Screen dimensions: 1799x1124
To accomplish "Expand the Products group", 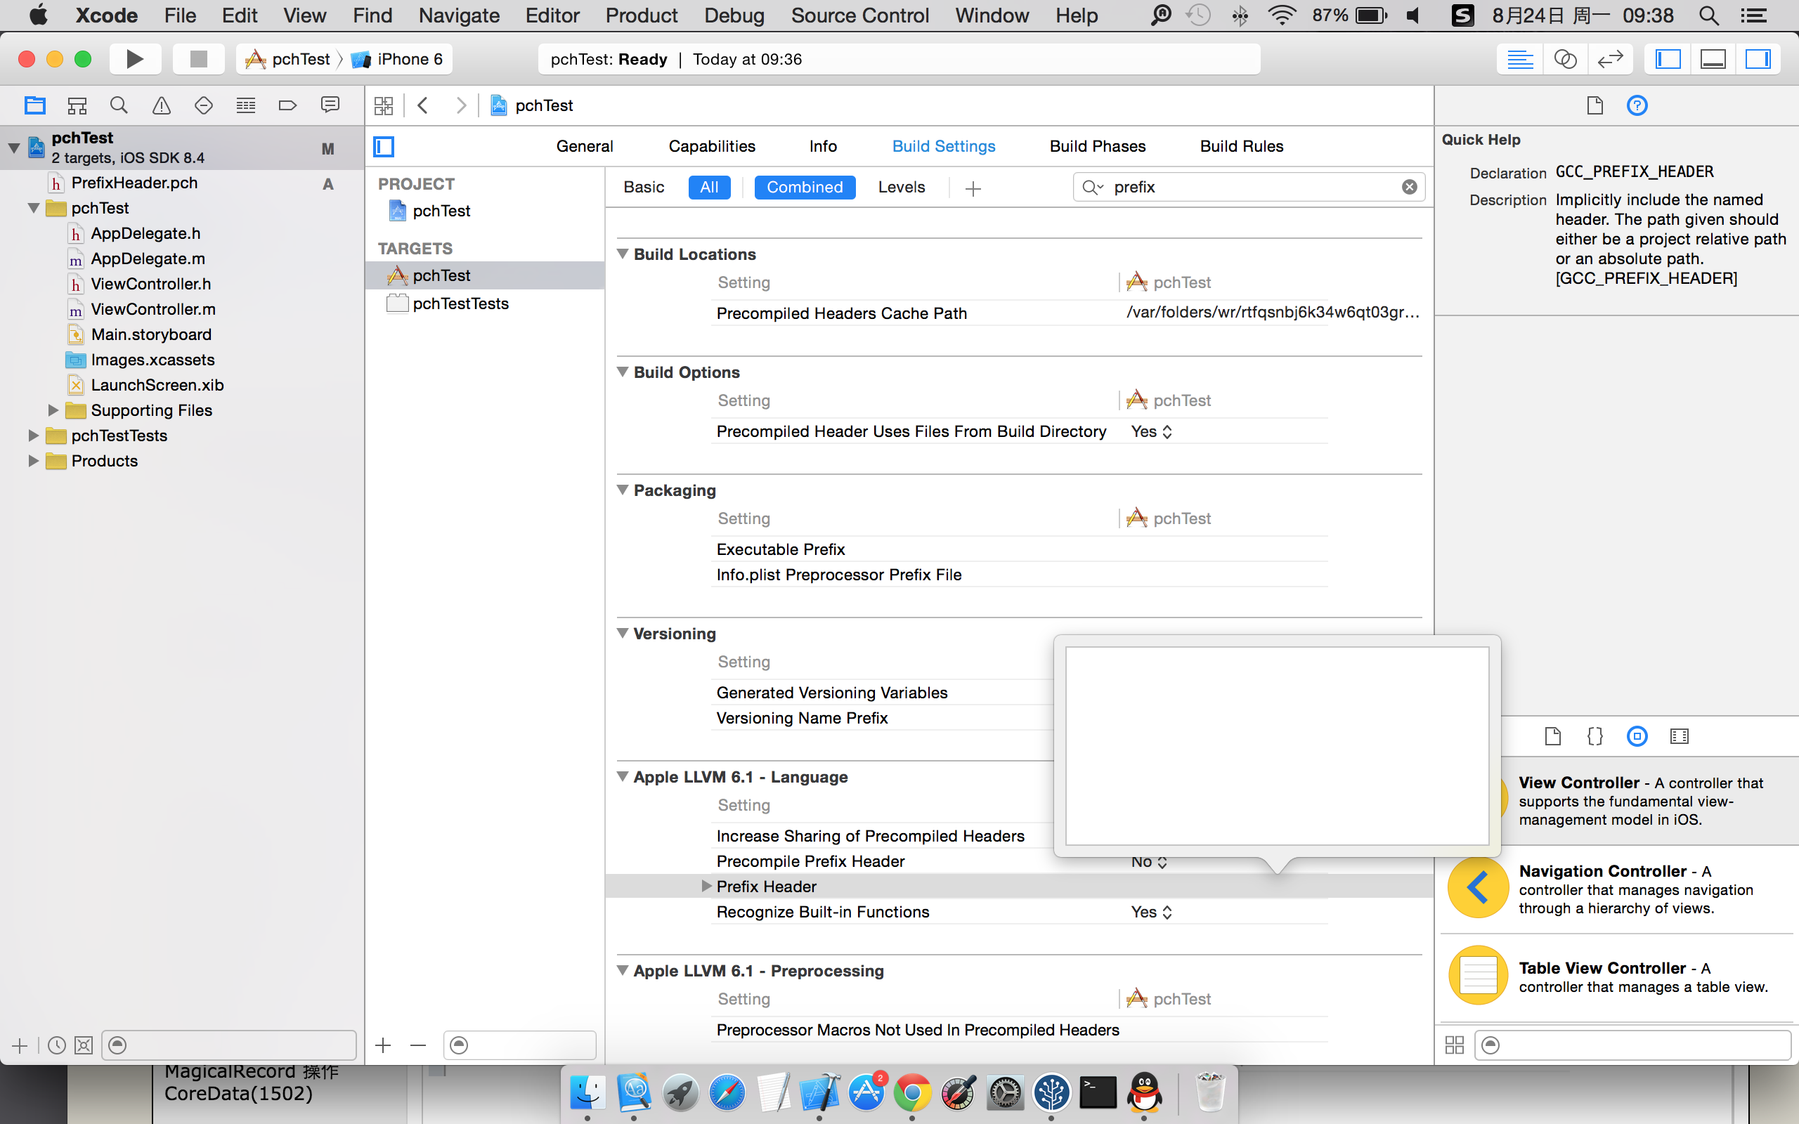I will (x=33, y=460).
